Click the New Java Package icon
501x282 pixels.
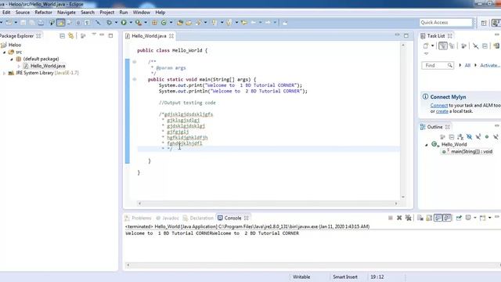coord(154,23)
